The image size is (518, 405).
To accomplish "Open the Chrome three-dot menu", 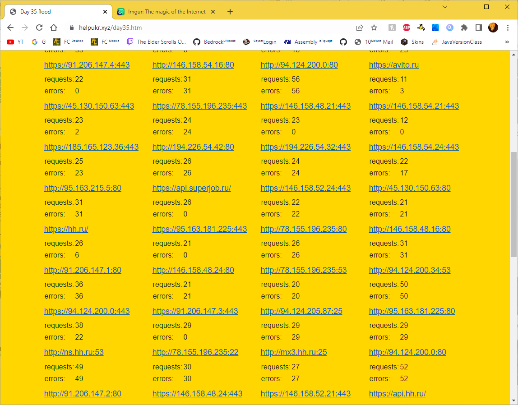I will [x=508, y=28].
